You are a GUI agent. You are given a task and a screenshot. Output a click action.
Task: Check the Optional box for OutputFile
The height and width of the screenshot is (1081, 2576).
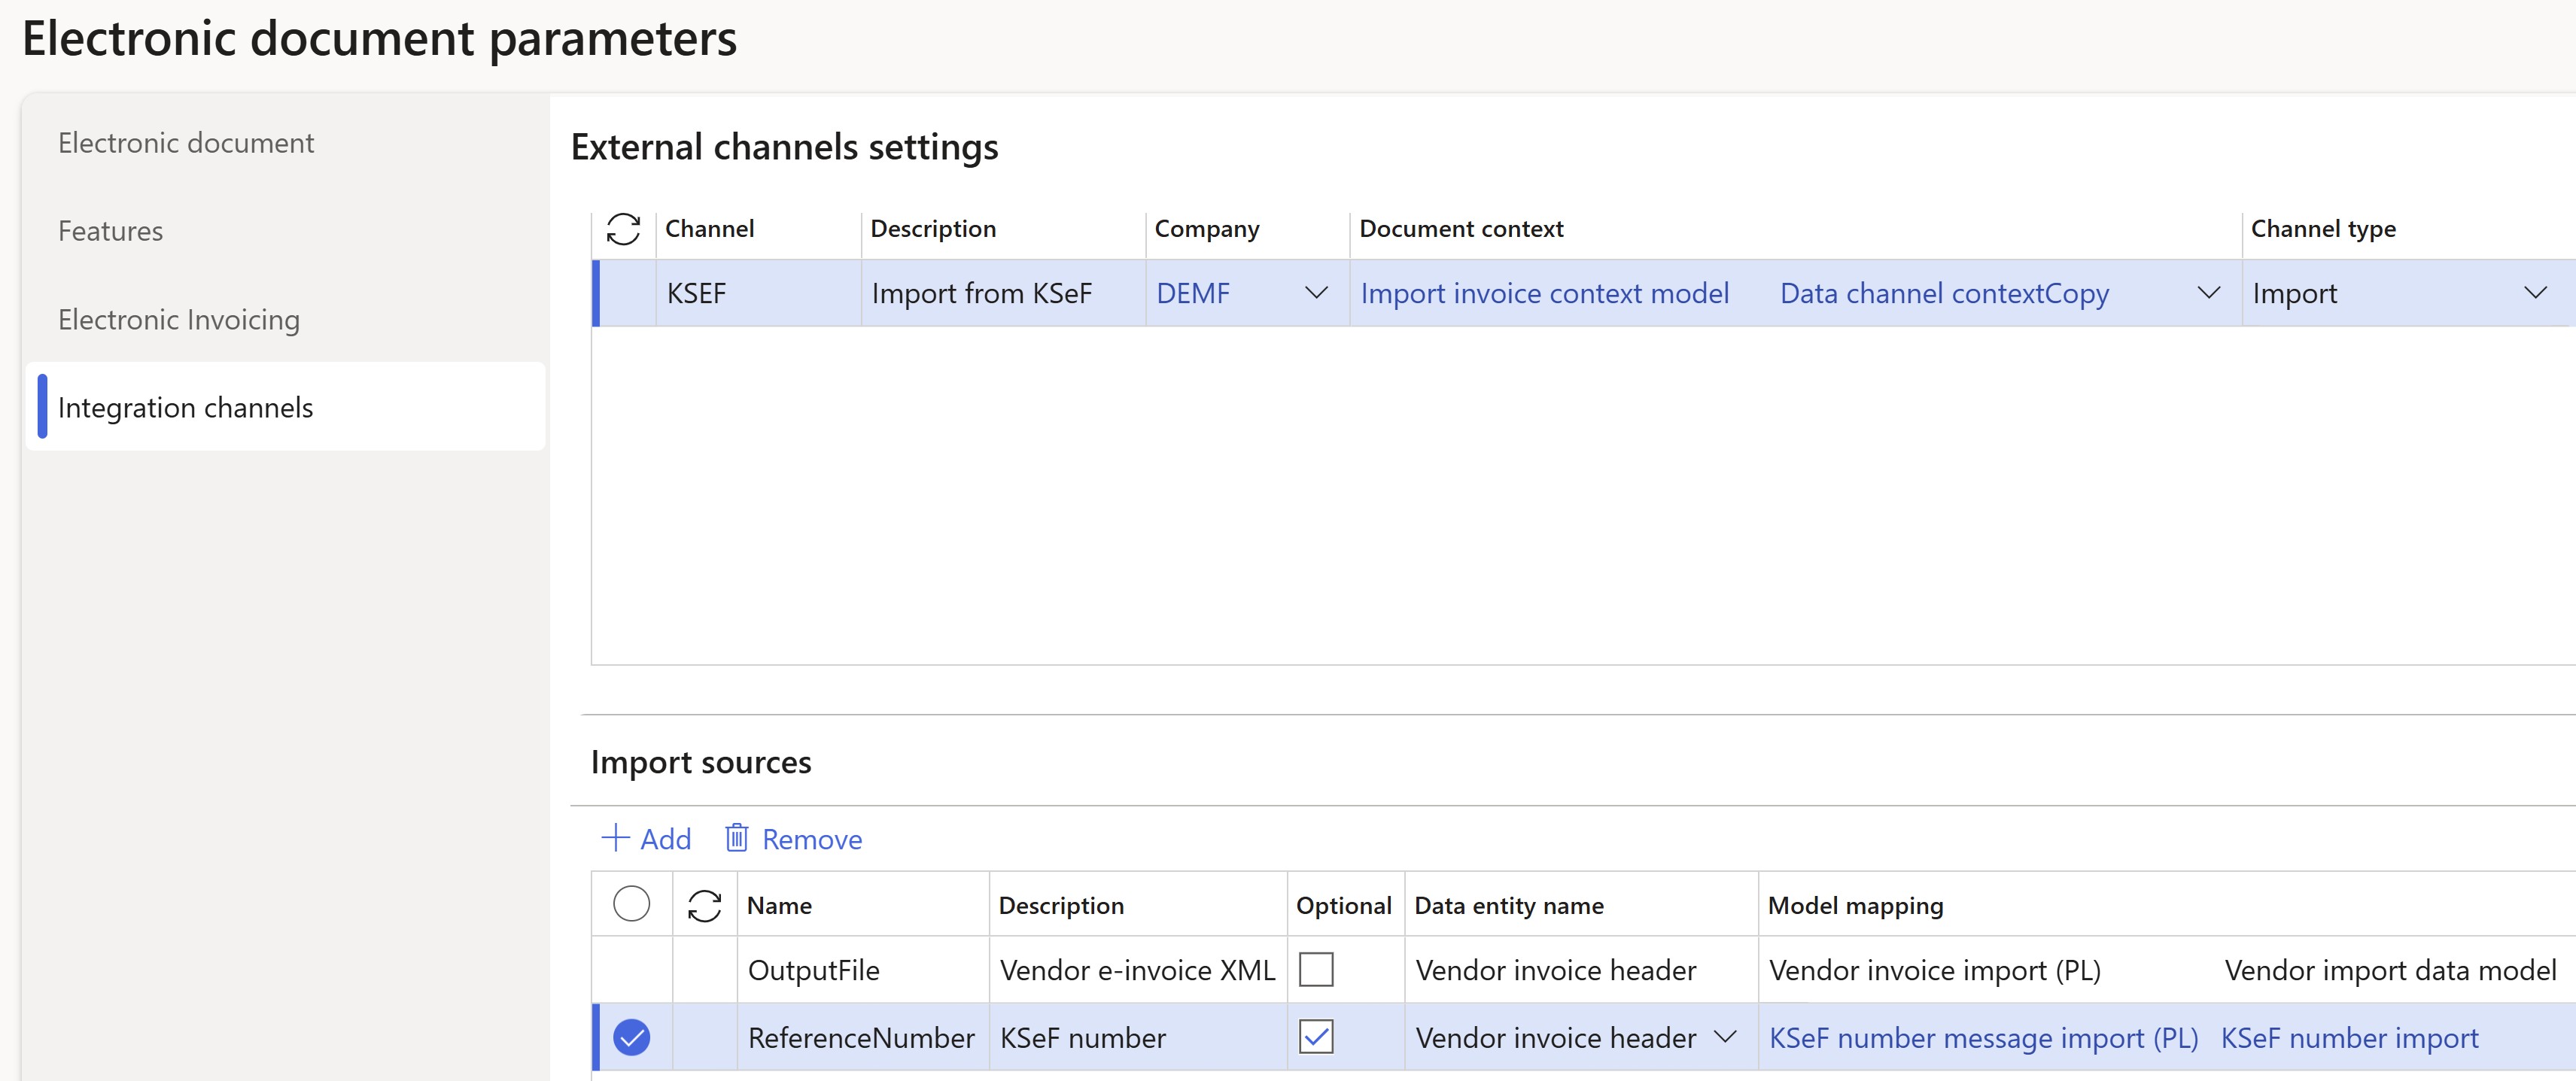(x=1316, y=969)
